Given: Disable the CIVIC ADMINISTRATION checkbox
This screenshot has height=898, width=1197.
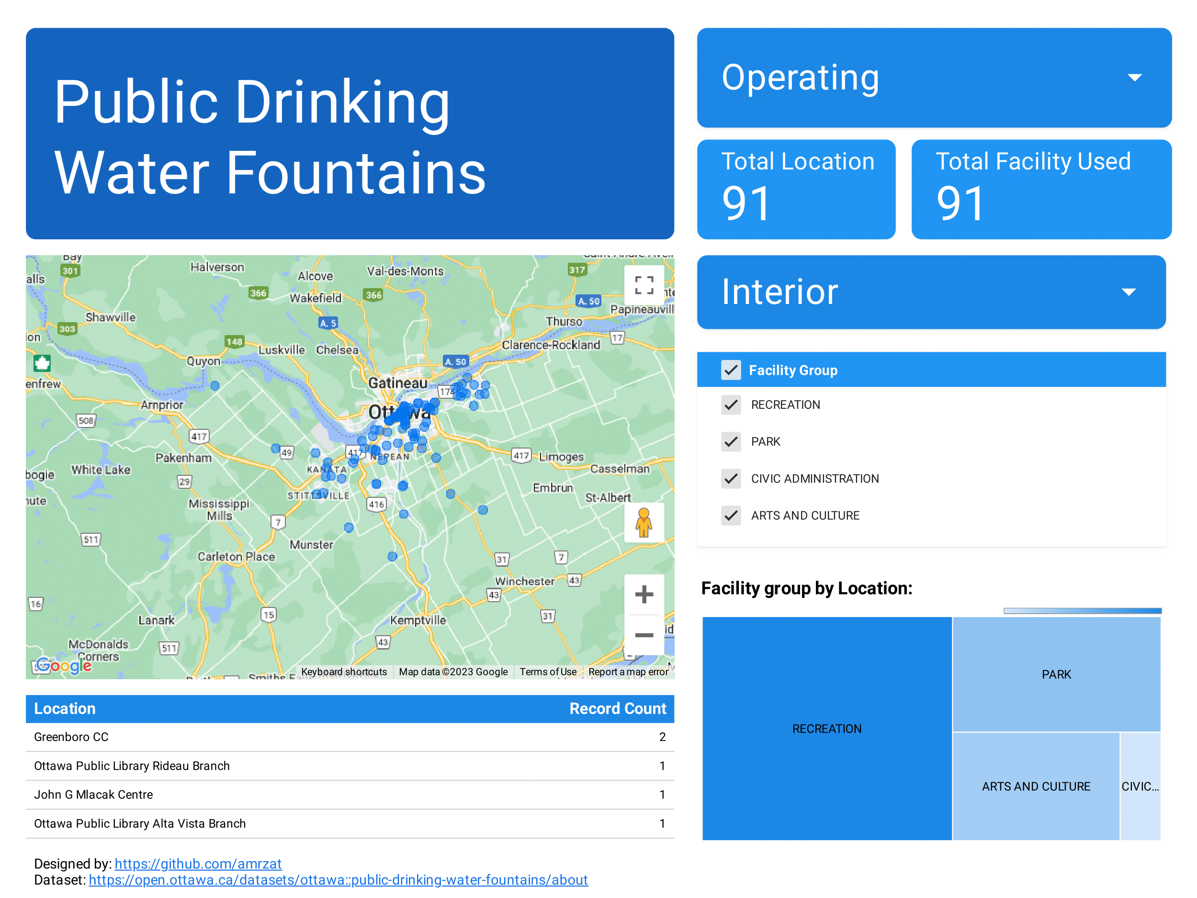Looking at the screenshot, I should tap(731, 479).
